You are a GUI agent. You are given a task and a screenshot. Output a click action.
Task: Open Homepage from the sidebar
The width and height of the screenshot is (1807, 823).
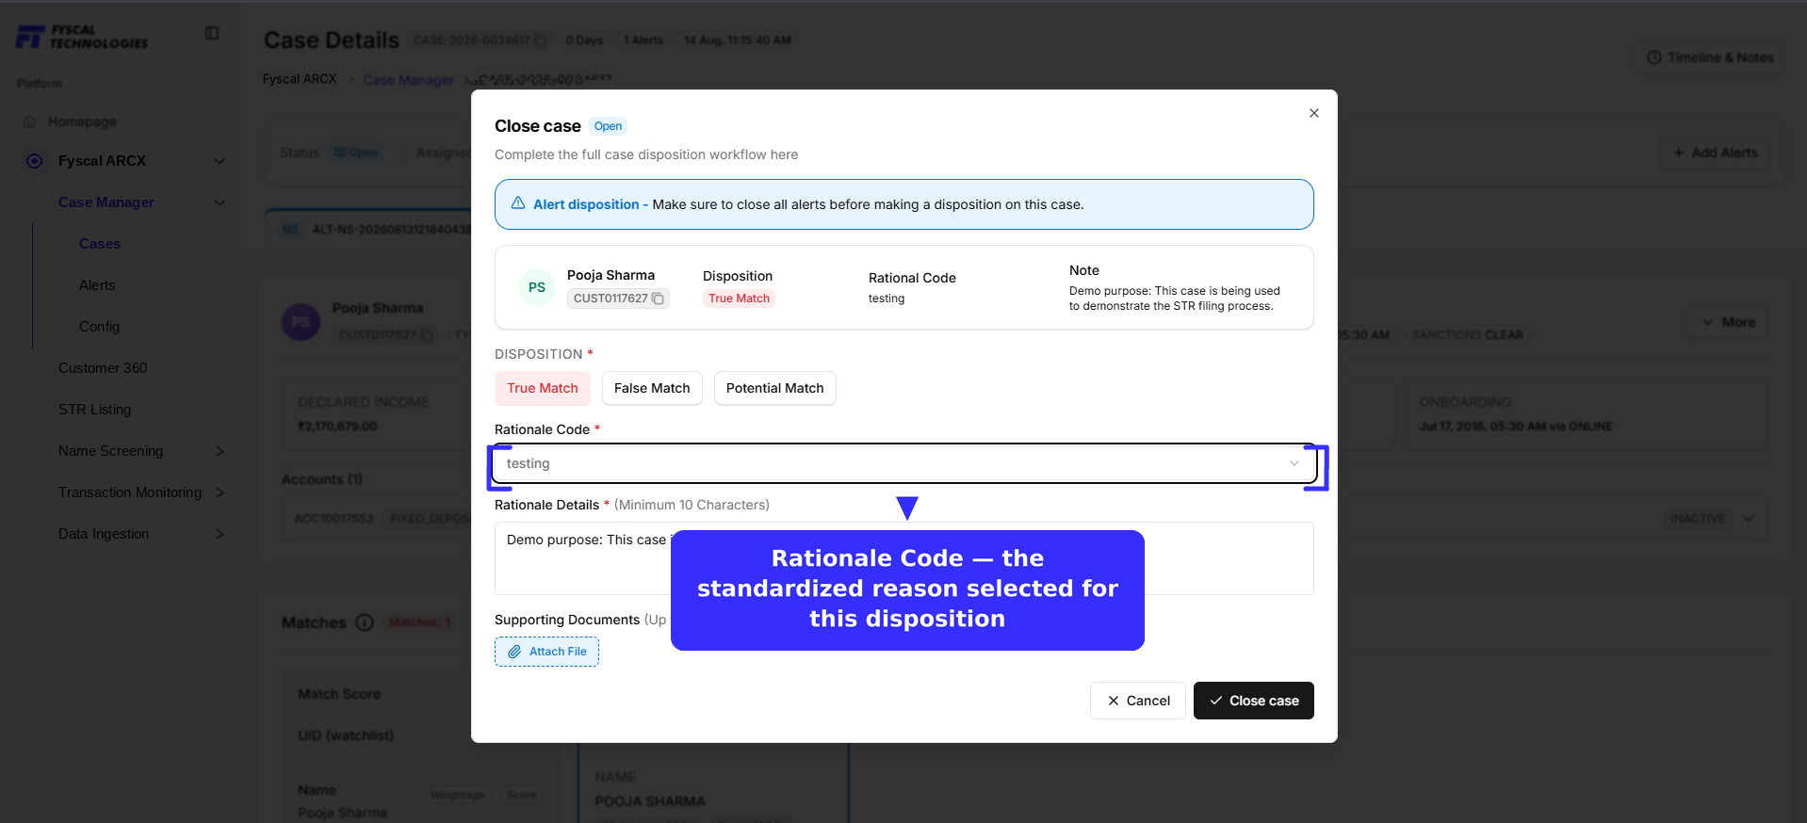coord(82,121)
